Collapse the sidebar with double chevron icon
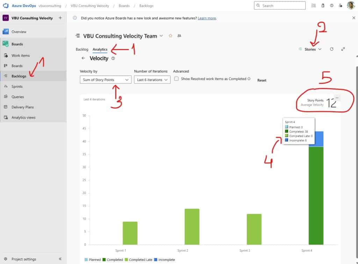Image resolution: width=358 pixels, height=264 pixels. point(60,259)
